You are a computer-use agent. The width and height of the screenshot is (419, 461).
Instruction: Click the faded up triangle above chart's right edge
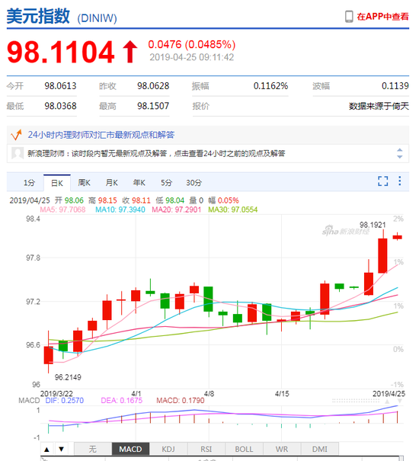(x=387, y=402)
